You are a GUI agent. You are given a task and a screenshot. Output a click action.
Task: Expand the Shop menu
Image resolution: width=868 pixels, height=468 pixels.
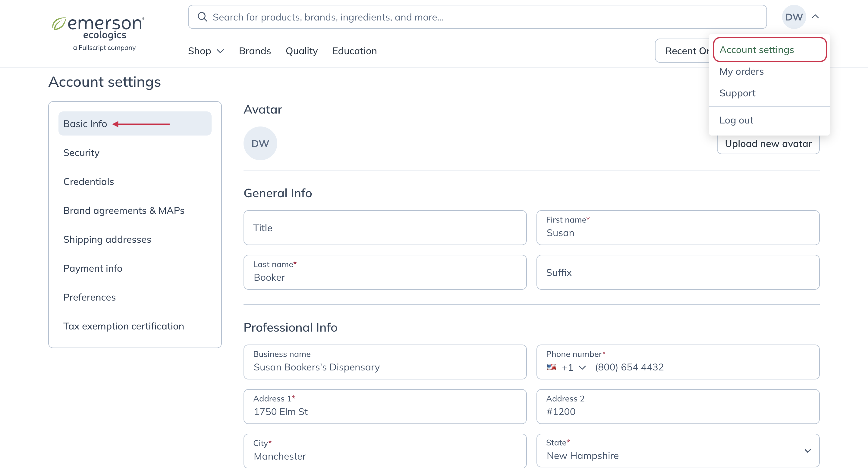(206, 51)
